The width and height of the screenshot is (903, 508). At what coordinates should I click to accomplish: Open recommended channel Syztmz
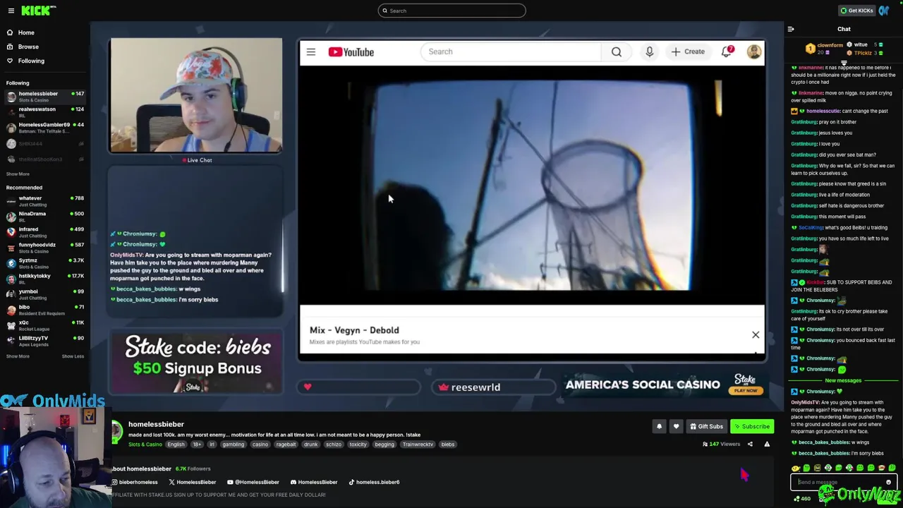(44, 263)
